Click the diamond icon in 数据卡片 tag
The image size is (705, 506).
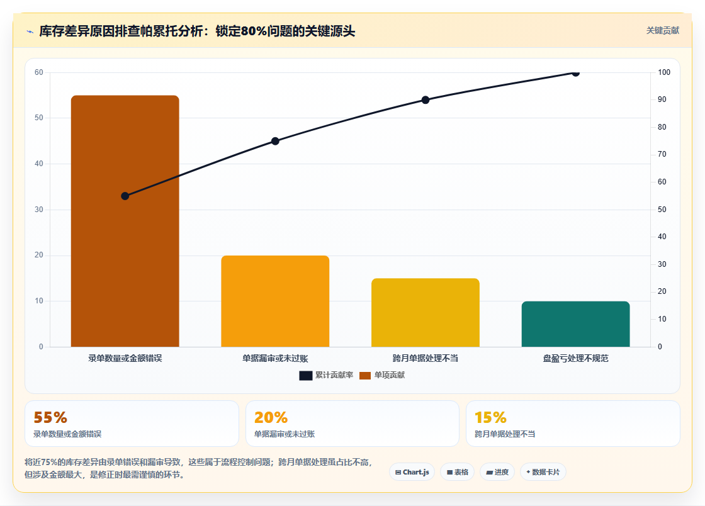pos(528,472)
